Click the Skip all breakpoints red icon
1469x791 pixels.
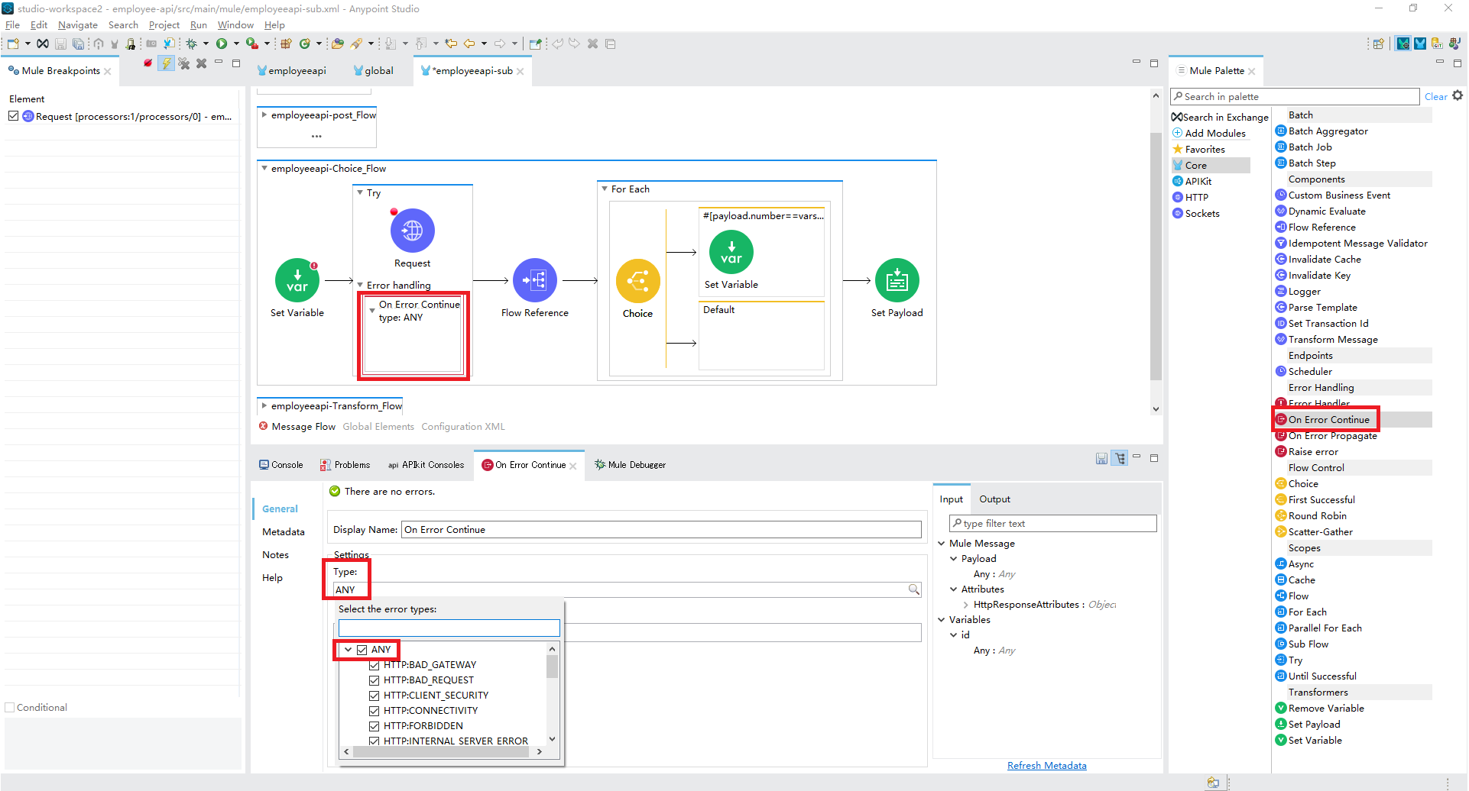(x=148, y=63)
